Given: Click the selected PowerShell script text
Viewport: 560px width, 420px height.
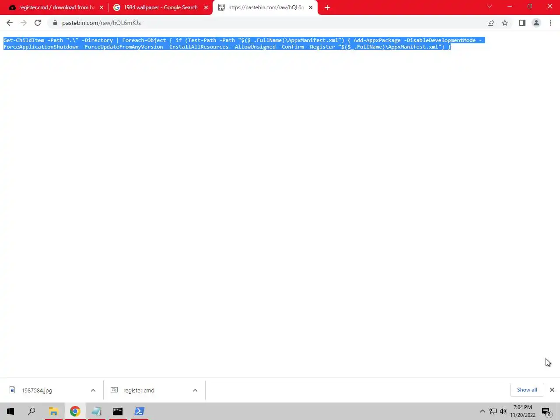Looking at the screenshot, I should point(244,43).
